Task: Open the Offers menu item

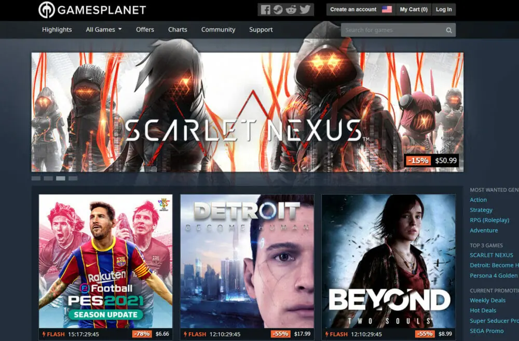Action: [145, 30]
